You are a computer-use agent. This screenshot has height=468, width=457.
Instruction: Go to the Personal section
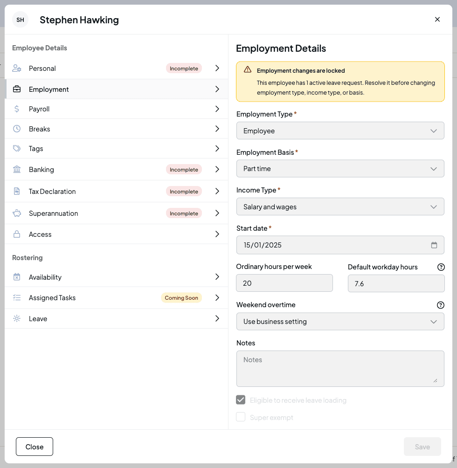pyautogui.click(x=117, y=69)
